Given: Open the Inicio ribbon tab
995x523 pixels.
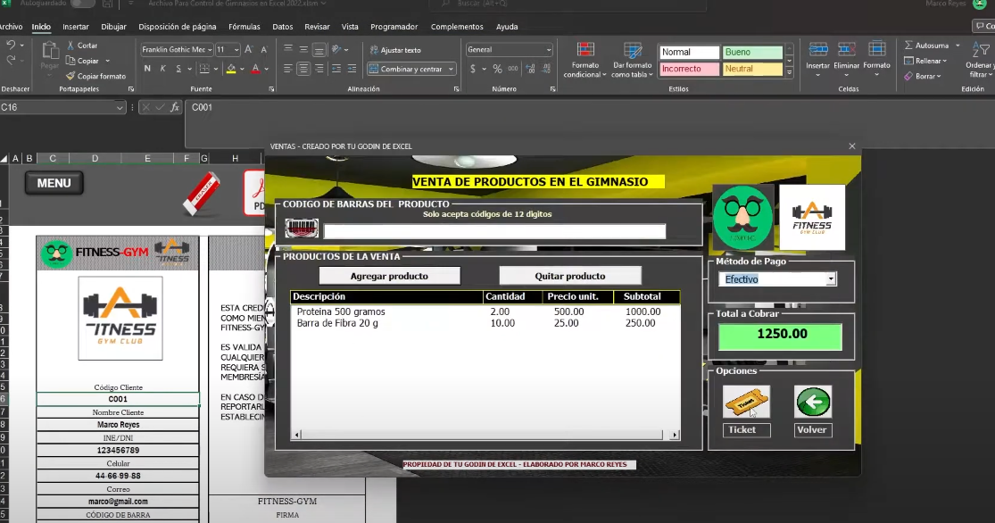Looking at the screenshot, I should pos(41,27).
